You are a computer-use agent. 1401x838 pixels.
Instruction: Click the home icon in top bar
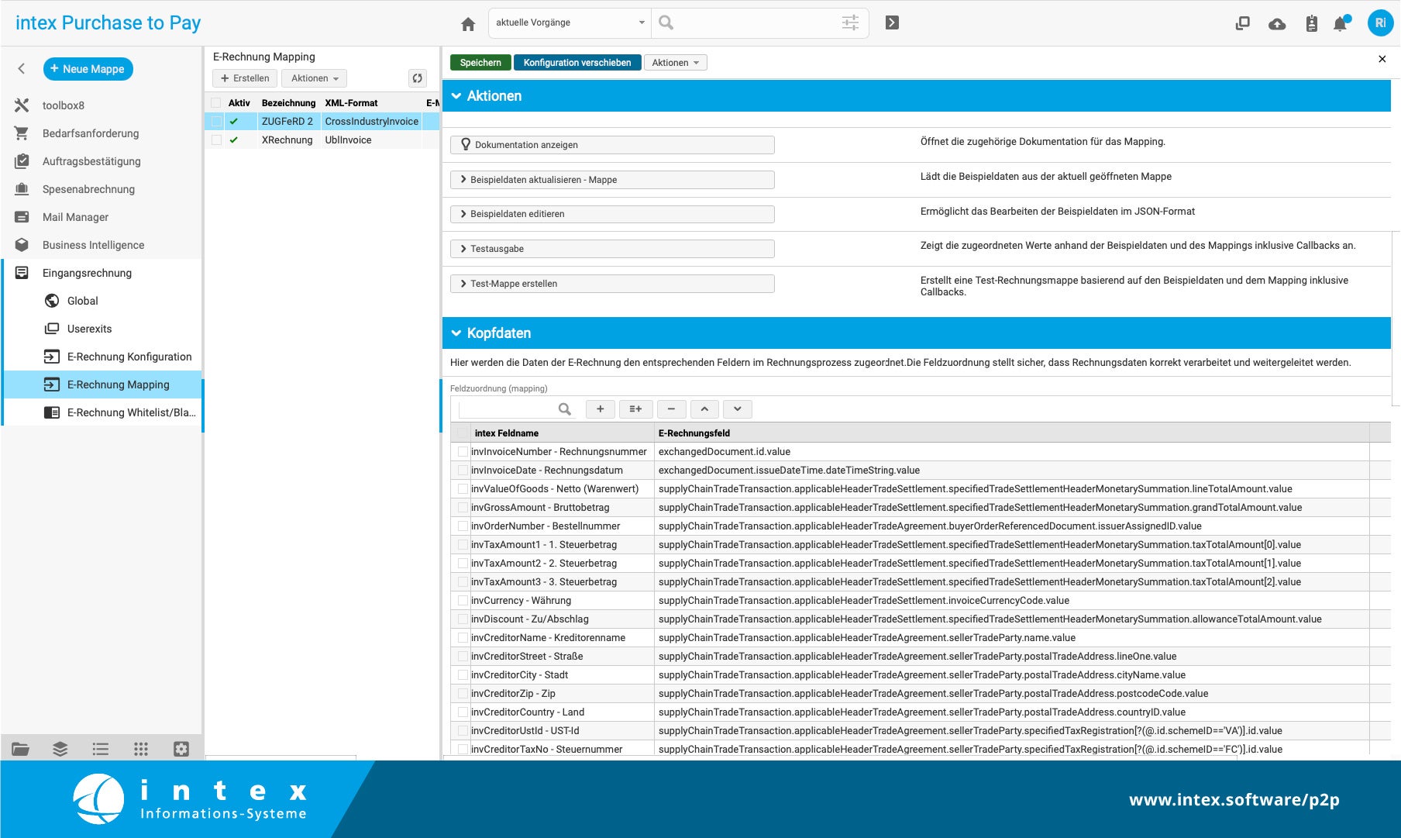pos(468,24)
